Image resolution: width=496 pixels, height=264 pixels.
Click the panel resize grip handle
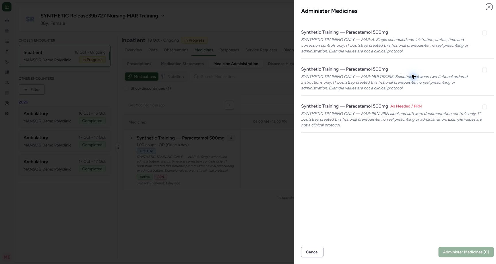coord(118,147)
